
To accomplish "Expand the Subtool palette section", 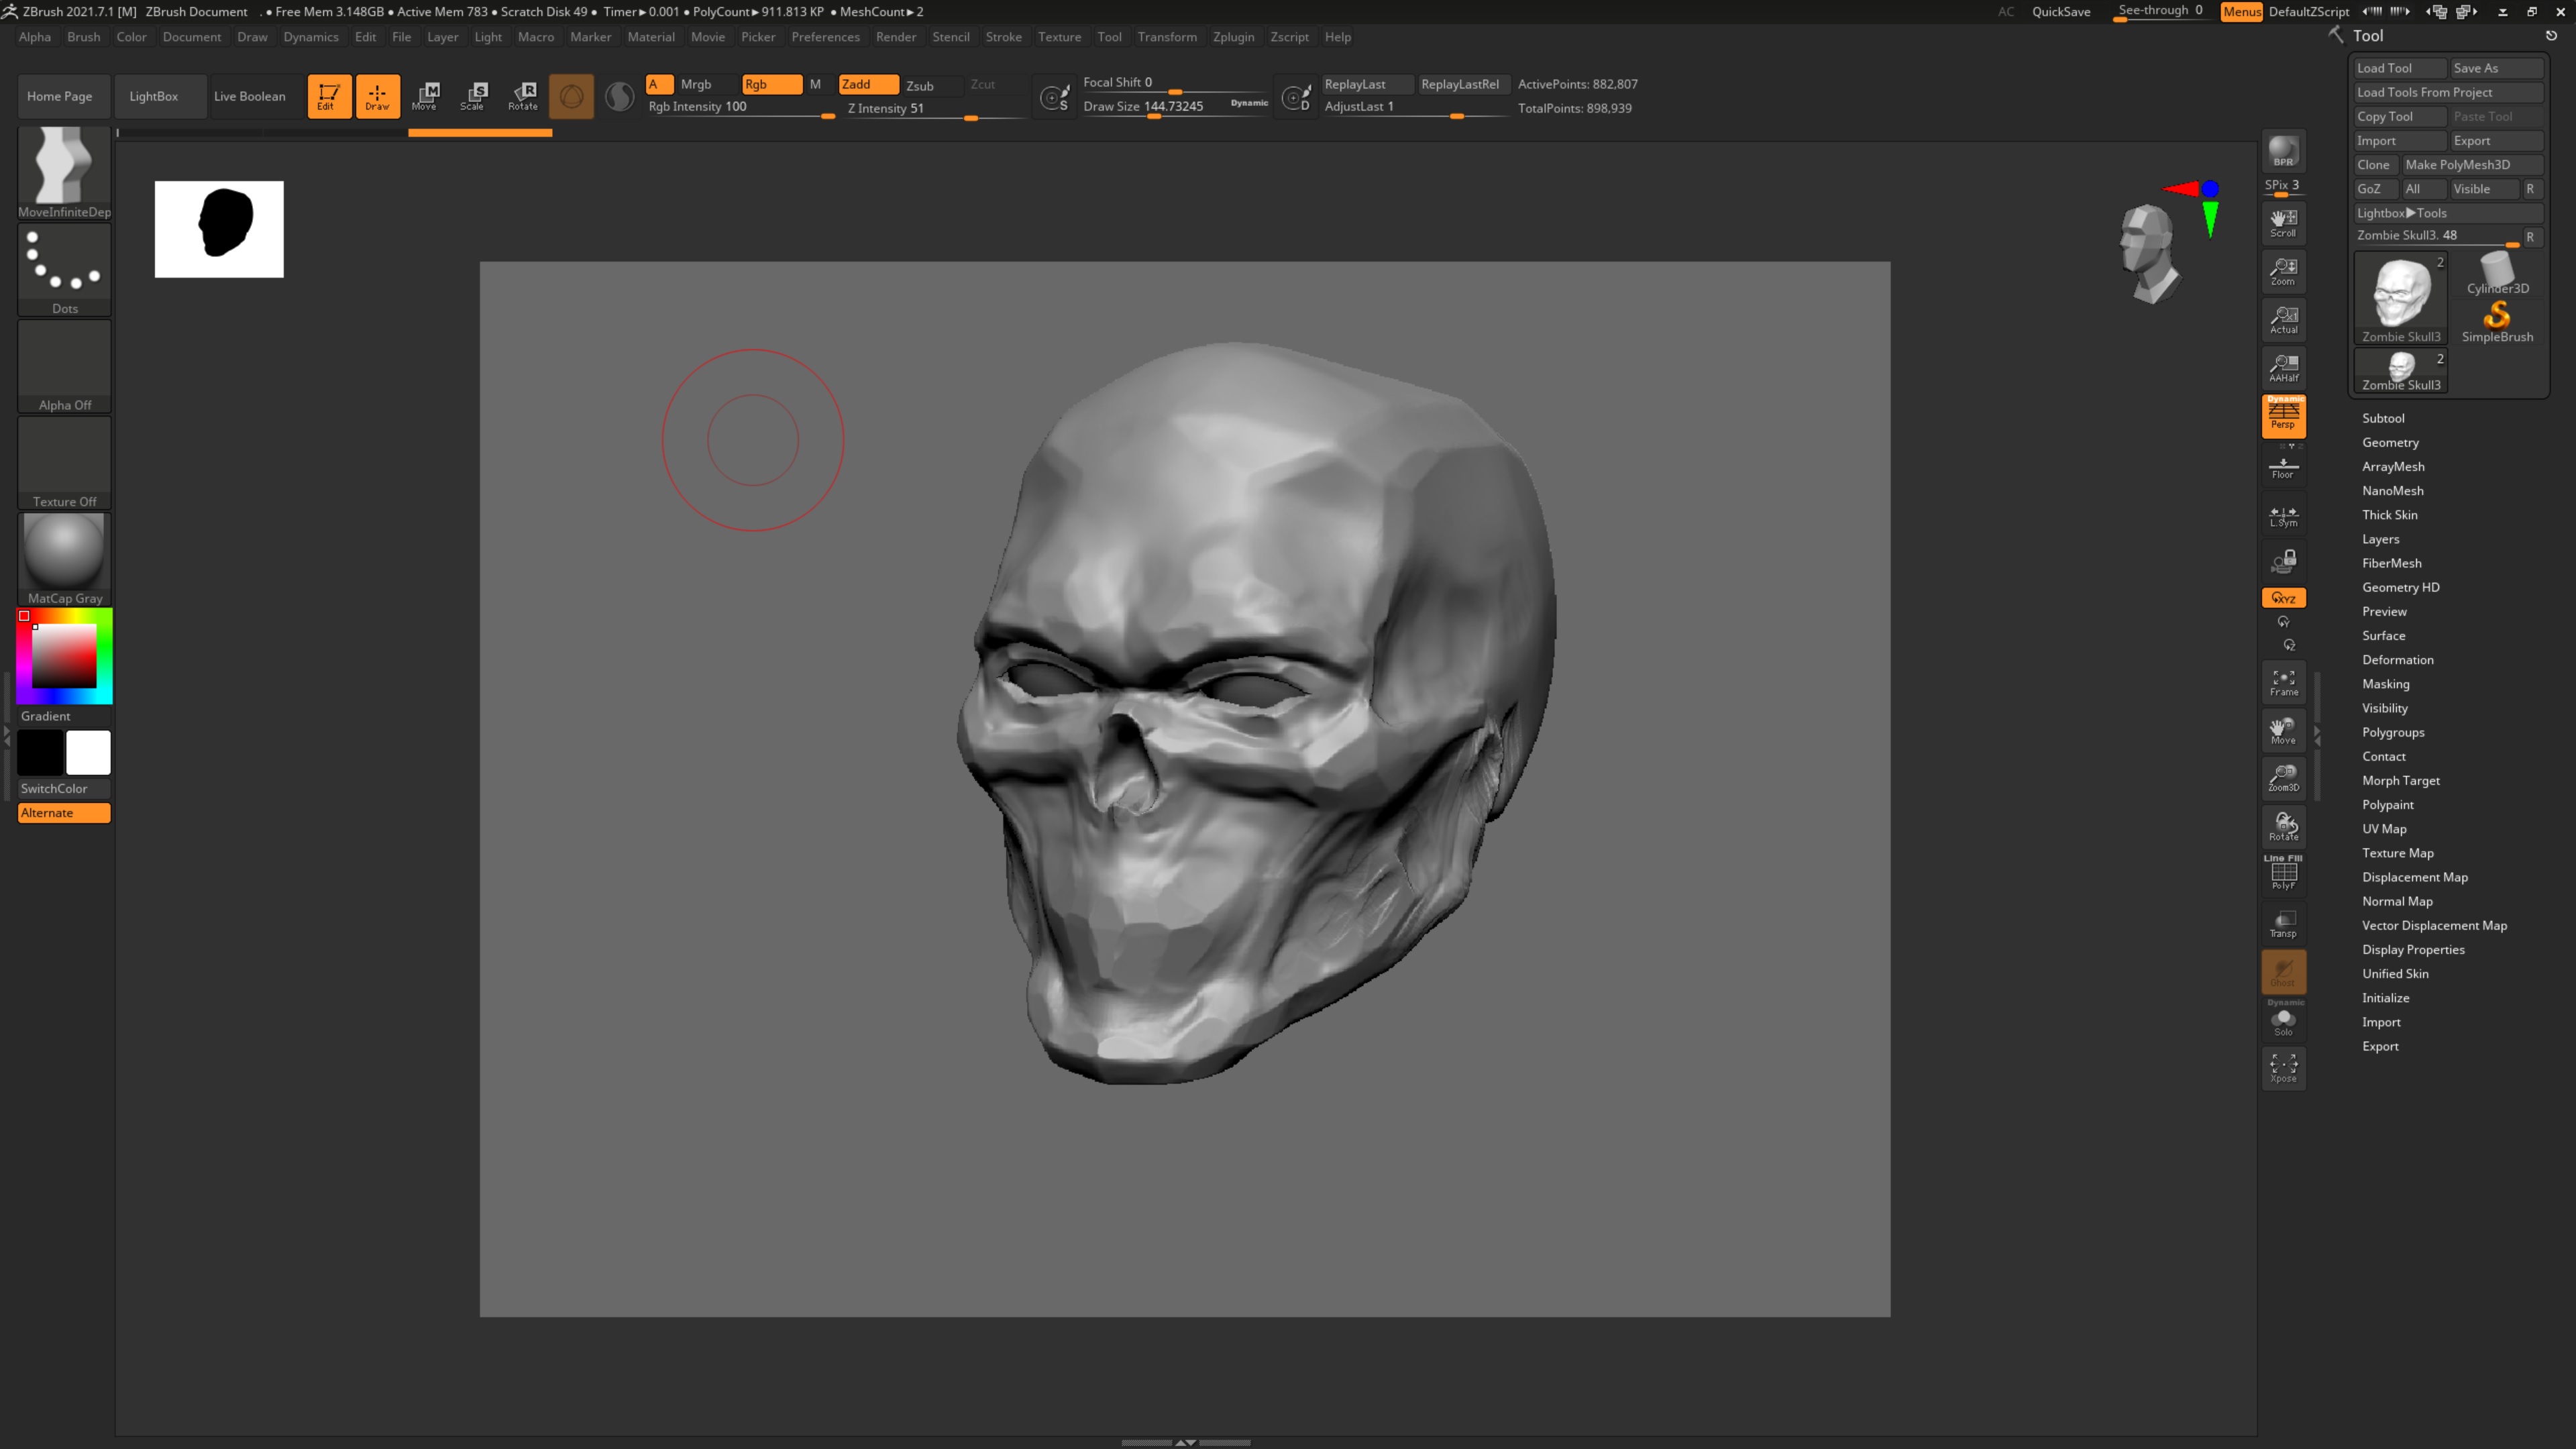I will click(x=2383, y=418).
